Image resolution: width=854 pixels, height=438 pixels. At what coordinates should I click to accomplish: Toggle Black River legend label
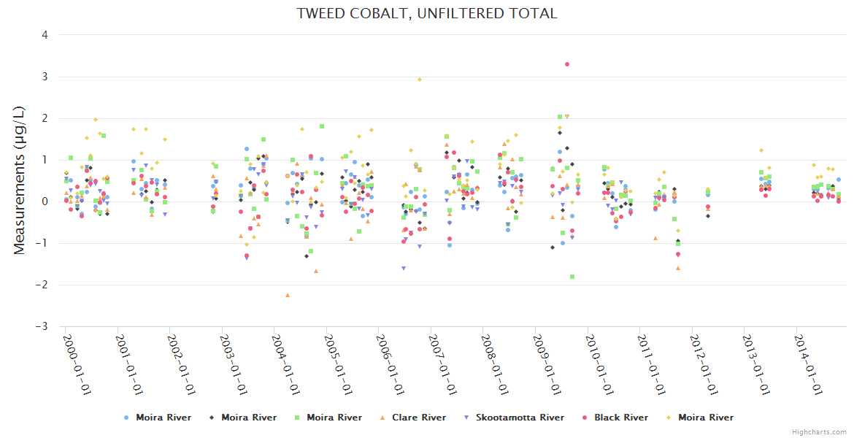(620, 418)
